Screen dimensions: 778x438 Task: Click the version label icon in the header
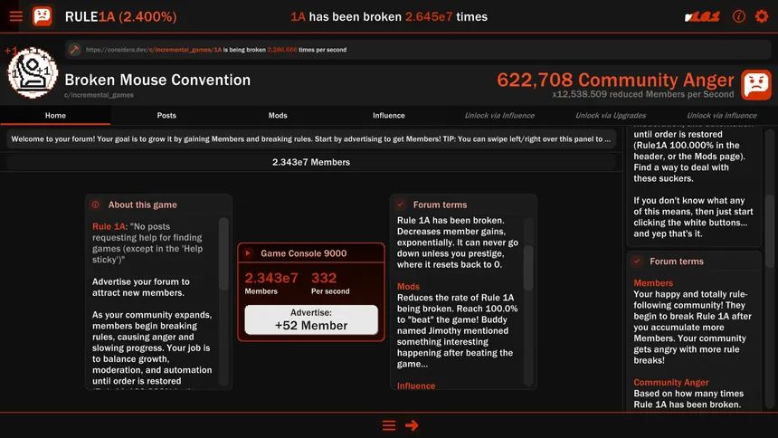click(702, 17)
